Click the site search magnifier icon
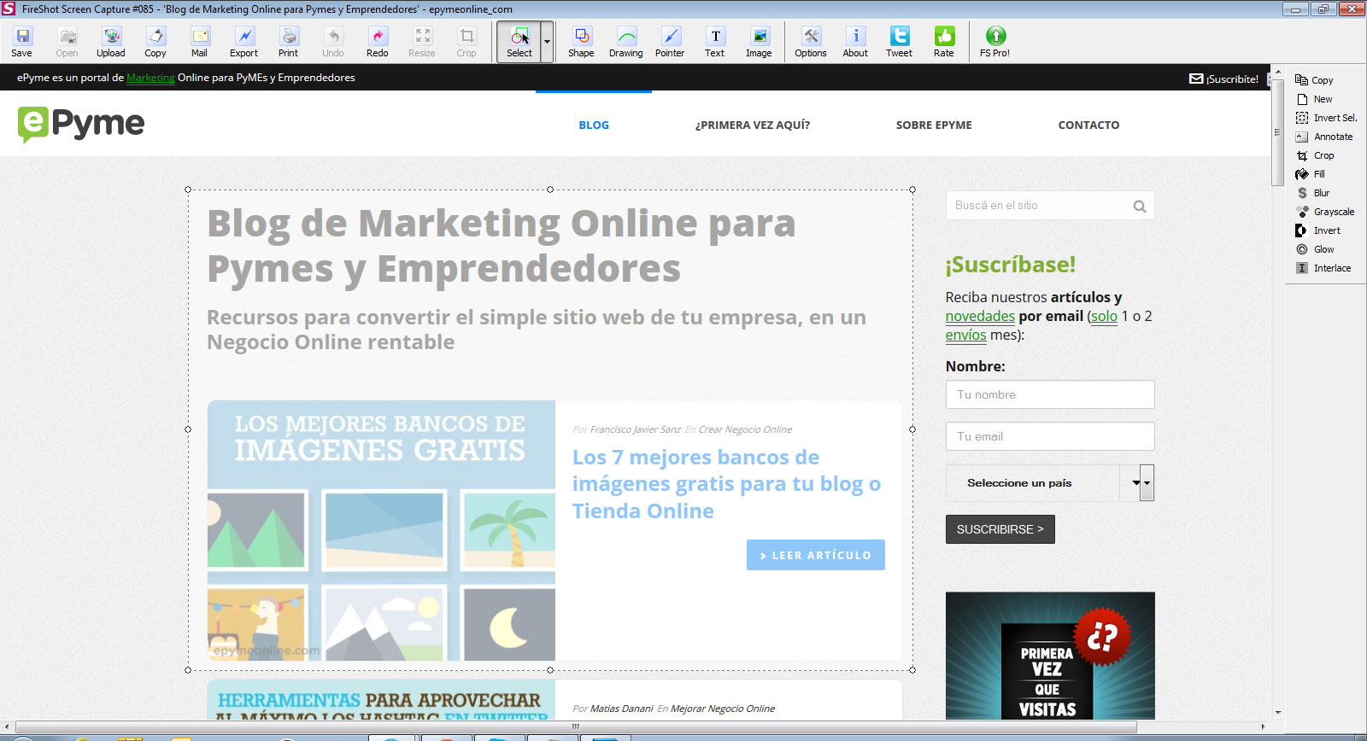The width and height of the screenshot is (1367, 741). coord(1139,206)
